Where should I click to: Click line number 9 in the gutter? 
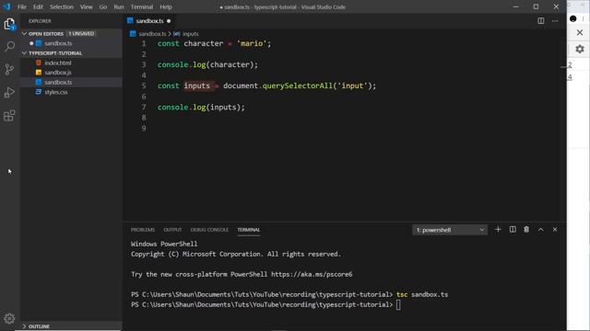pos(144,129)
